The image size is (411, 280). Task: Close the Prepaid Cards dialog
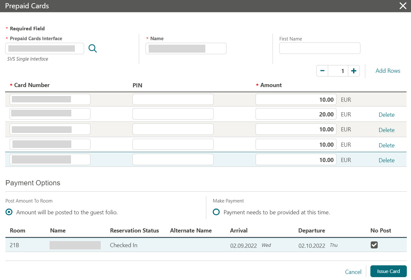pyautogui.click(x=403, y=6)
